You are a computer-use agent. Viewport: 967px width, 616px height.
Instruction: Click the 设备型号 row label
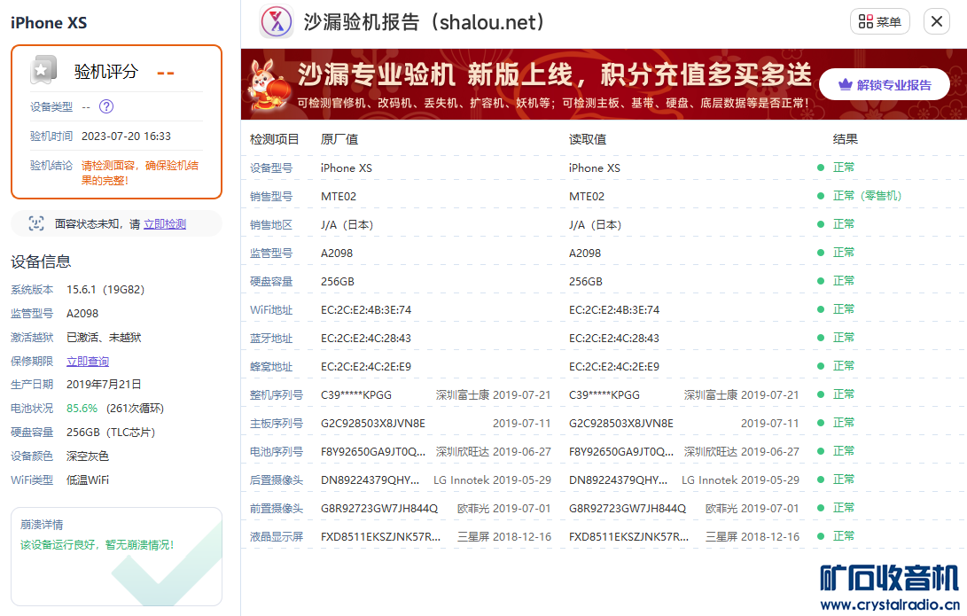270,168
